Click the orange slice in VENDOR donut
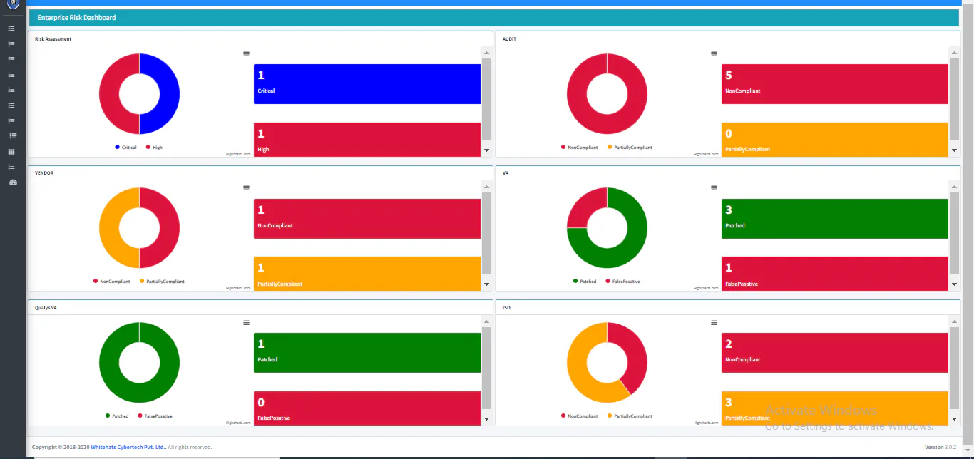This screenshot has height=459, width=974. tap(109, 228)
